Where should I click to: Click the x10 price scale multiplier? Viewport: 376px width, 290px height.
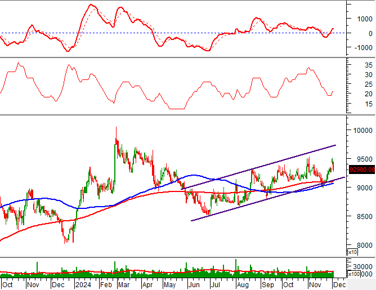tap(353, 252)
